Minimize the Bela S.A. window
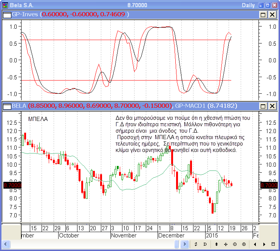Viewport: 280px width, 251px height. click(x=261, y=5)
